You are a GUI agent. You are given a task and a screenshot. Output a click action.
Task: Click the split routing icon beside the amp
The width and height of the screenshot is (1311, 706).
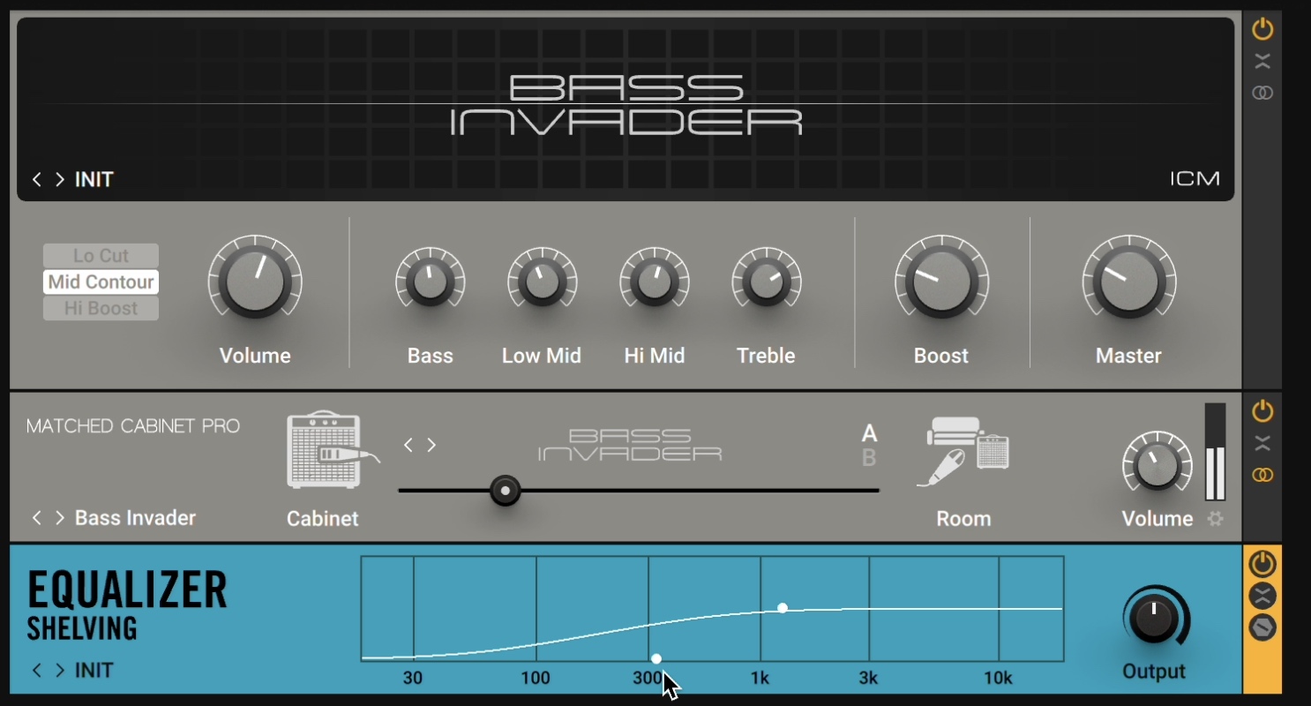pos(1262,60)
